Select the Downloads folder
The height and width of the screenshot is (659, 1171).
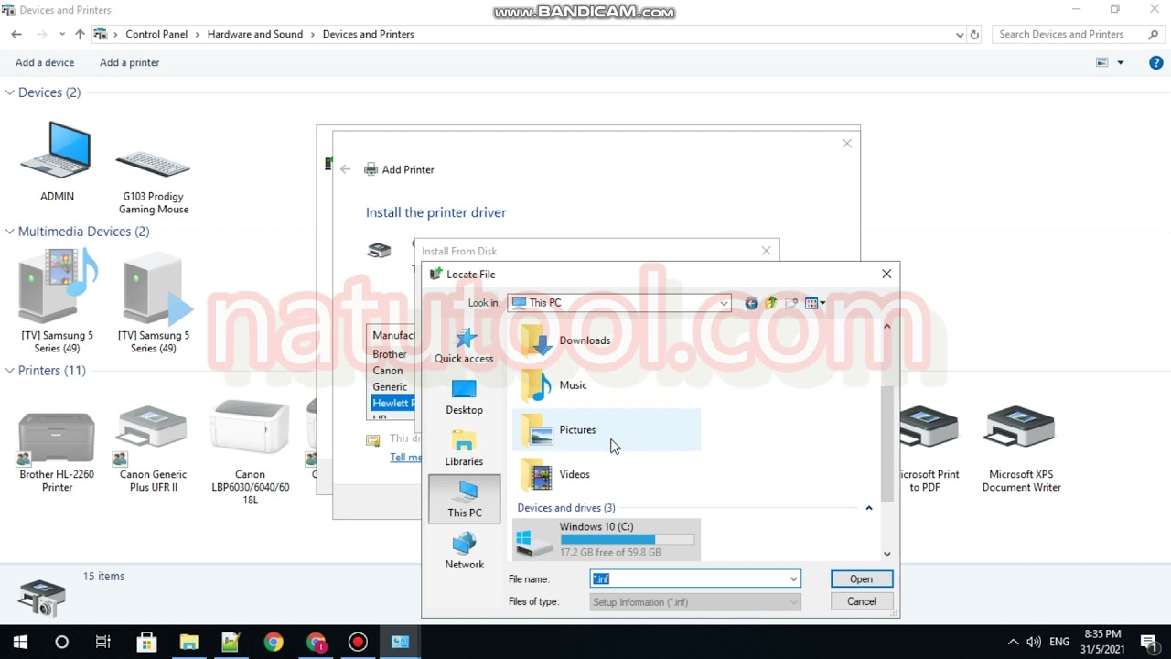(607, 340)
